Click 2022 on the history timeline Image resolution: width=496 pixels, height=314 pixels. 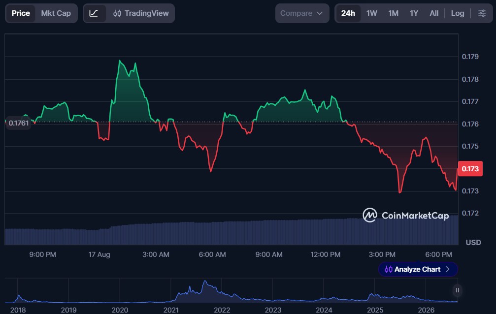coord(222,310)
